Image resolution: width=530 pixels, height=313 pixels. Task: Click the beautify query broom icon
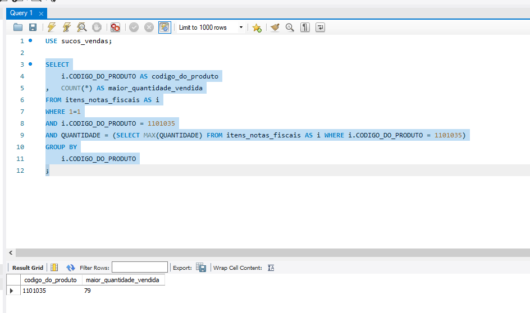275,27
